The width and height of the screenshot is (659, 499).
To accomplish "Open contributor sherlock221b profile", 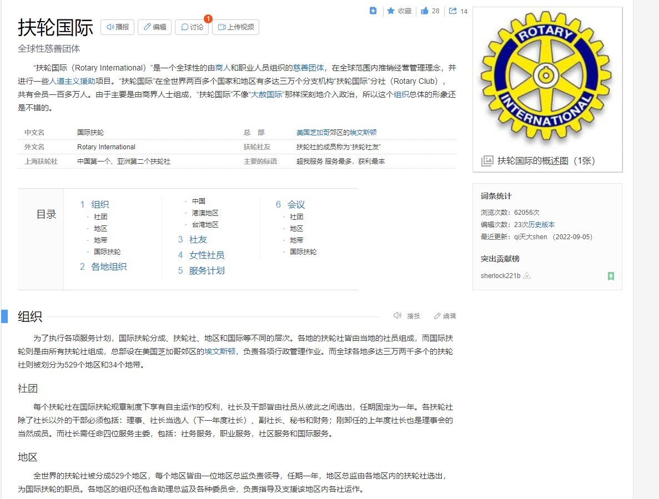I will (501, 276).
